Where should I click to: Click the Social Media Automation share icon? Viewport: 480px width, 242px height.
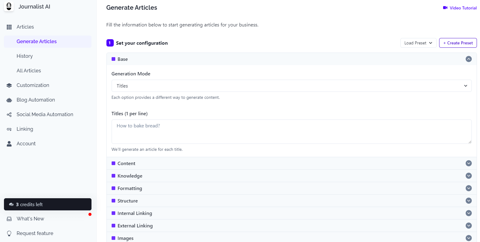9,115
